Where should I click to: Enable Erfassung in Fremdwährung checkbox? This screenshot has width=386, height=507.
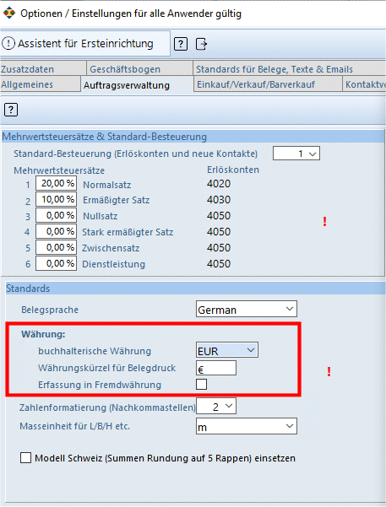coord(201,385)
